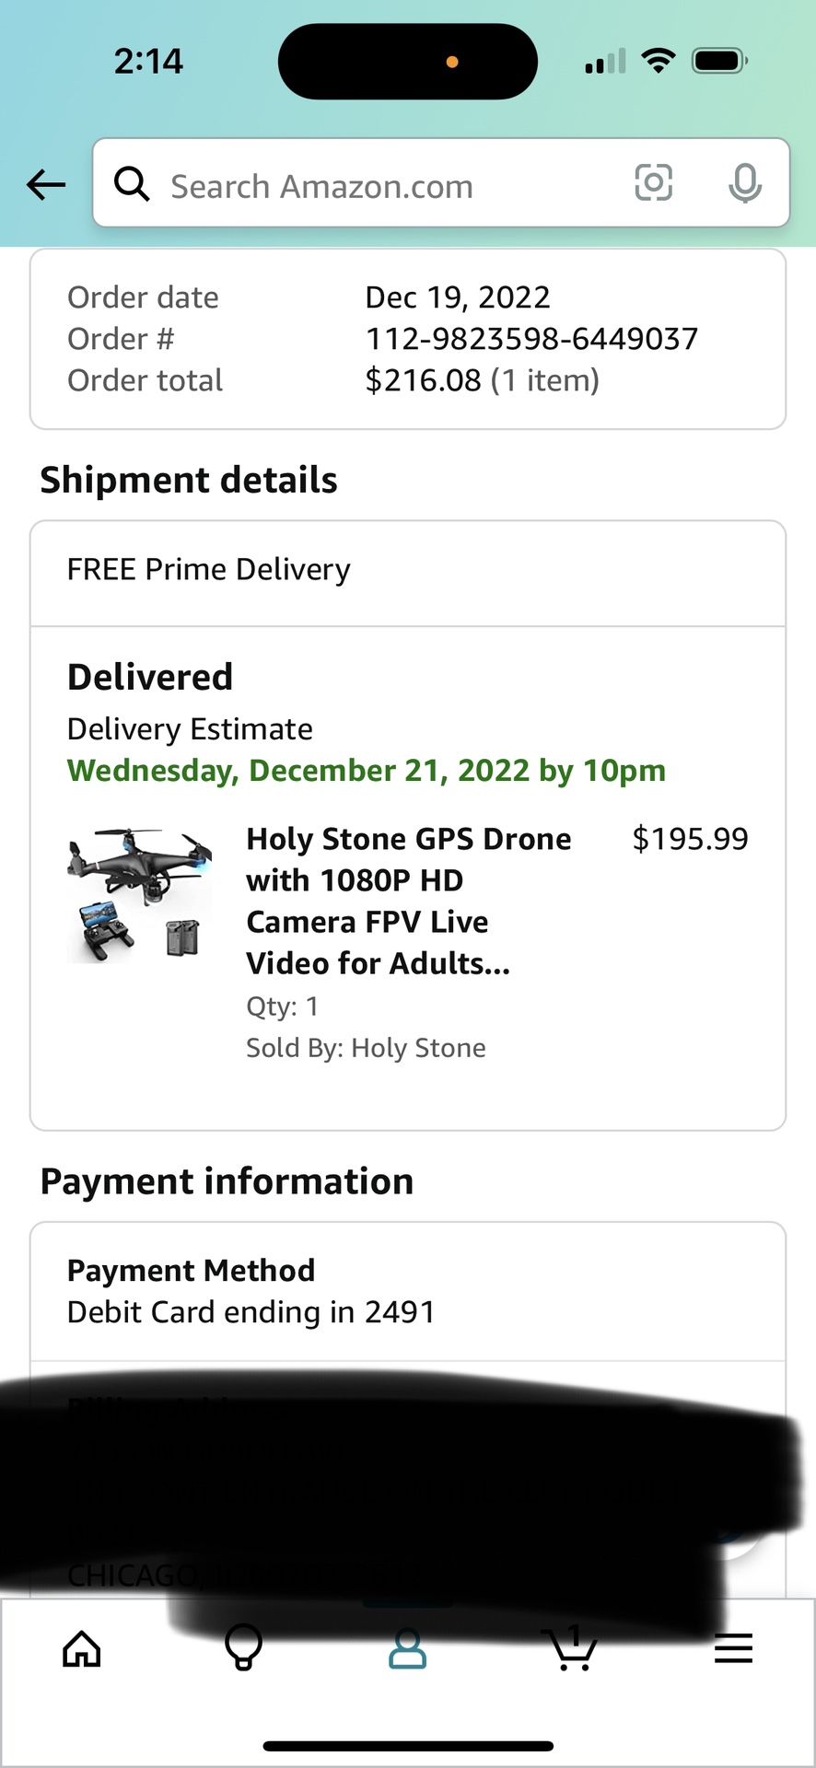Open the hamburger menu

[x=733, y=1648]
